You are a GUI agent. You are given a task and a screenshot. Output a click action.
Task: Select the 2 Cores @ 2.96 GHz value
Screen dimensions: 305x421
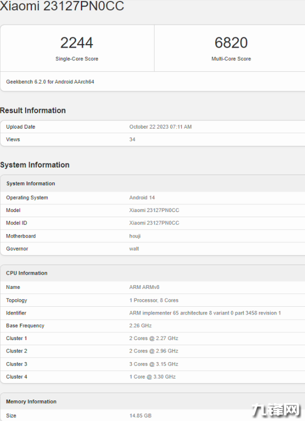tap(154, 351)
